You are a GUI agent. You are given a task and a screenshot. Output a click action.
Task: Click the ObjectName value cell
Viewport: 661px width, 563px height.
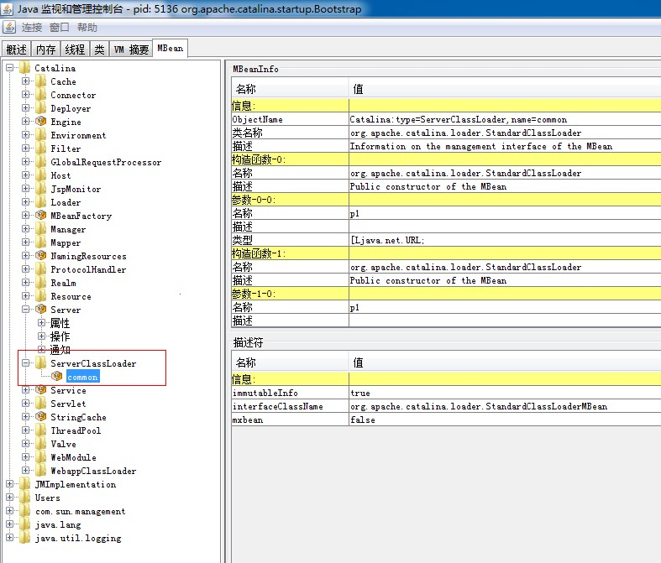point(505,119)
